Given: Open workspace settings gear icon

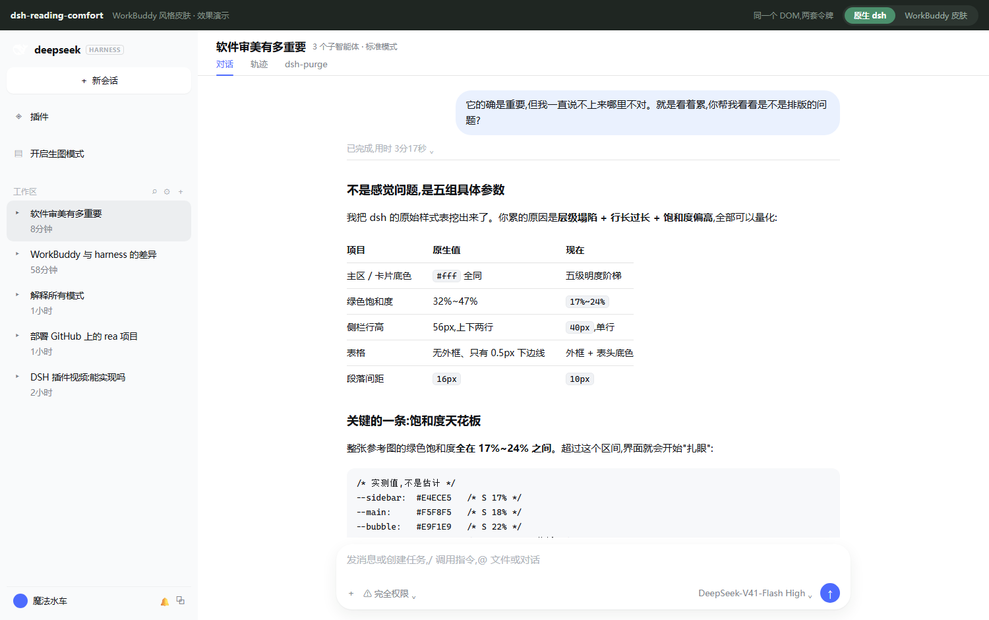Looking at the screenshot, I should (167, 192).
